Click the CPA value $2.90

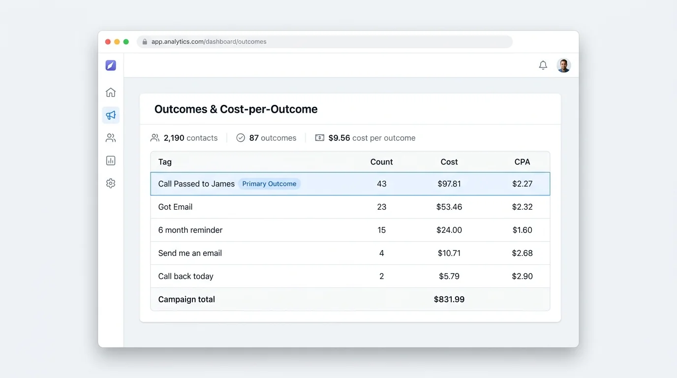523,276
